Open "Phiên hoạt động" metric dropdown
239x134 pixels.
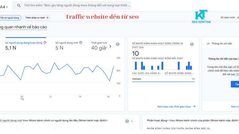158,121
